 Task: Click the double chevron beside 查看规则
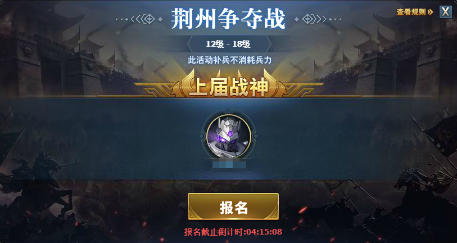click(431, 12)
